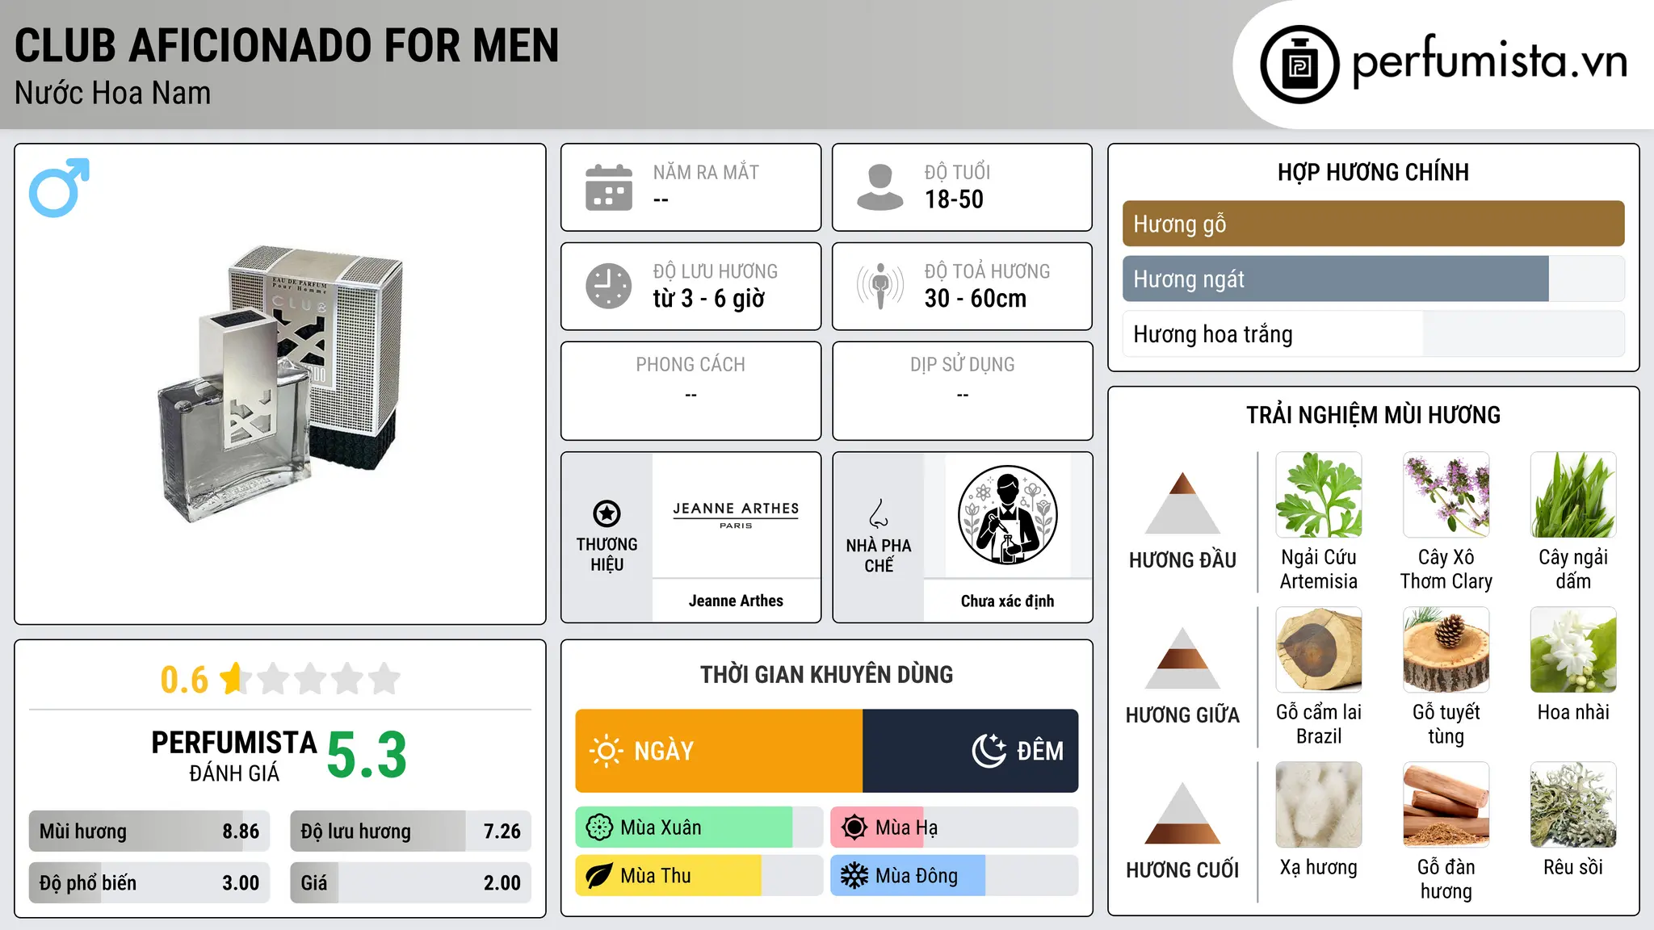Image resolution: width=1654 pixels, height=930 pixels.
Task: Click the Club Aficionado For Men title
Action: pyautogui.click(x=287, y=45)
